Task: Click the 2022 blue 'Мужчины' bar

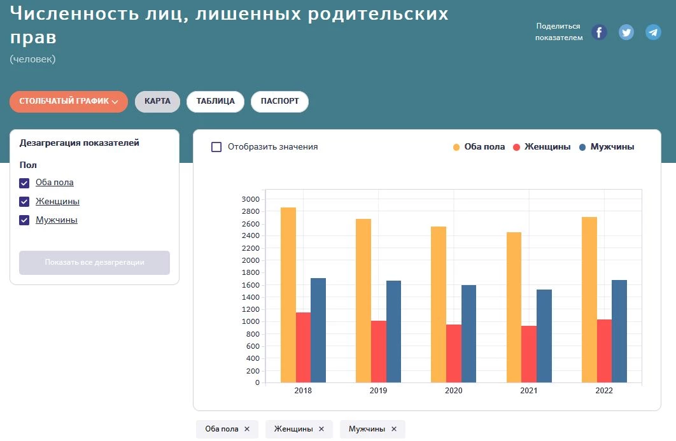Action: tap(619, 331)
